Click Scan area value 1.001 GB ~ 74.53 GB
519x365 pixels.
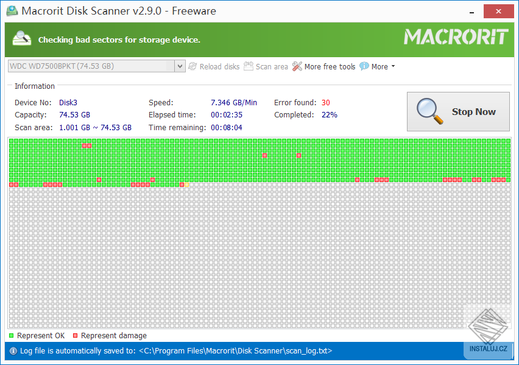95,127
